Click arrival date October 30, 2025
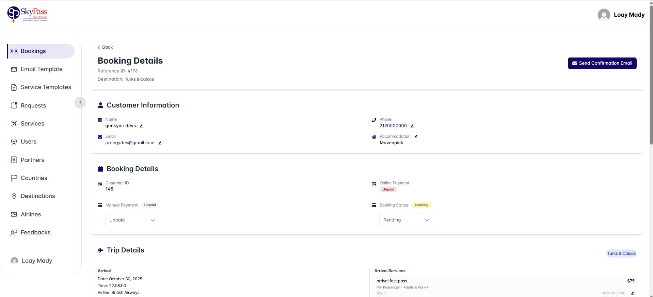This screenshot has height=297, width=653. click(120, 279)
